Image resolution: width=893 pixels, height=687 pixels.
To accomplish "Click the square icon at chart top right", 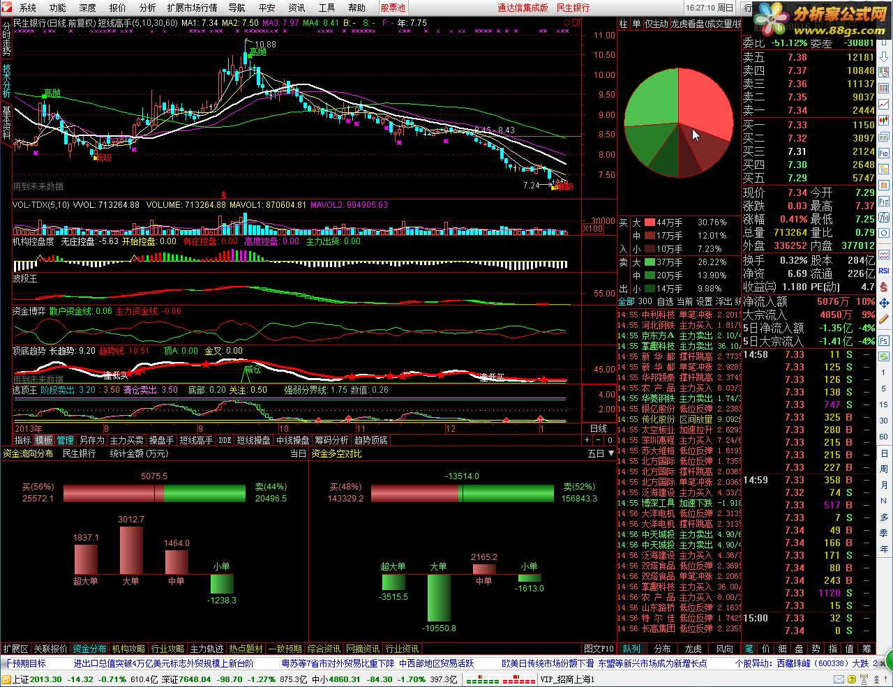I will (576, 22).
